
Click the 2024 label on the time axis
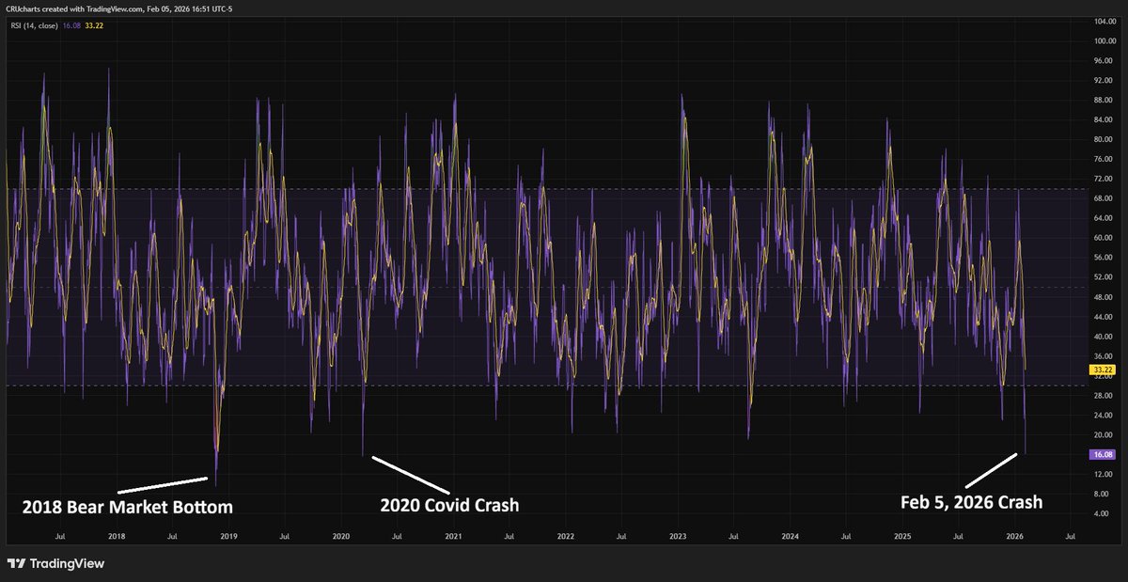(790, 537)
